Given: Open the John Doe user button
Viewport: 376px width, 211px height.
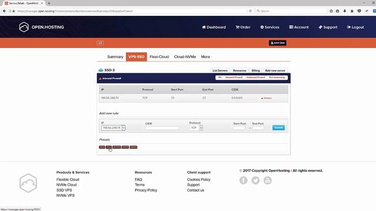Looking at the screenshot, I should click(277, 43).
